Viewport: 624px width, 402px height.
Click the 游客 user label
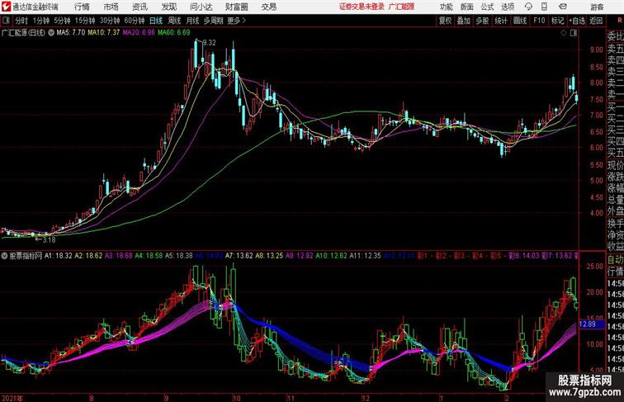[597, 7]
